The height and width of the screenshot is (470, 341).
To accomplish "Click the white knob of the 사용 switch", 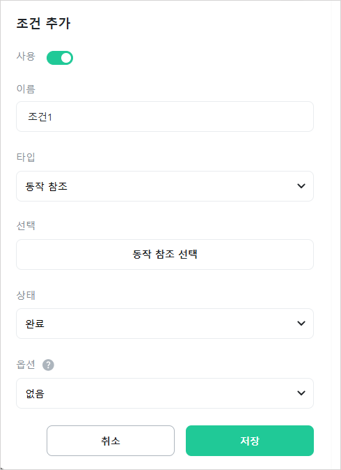I will tap(66, 58).
